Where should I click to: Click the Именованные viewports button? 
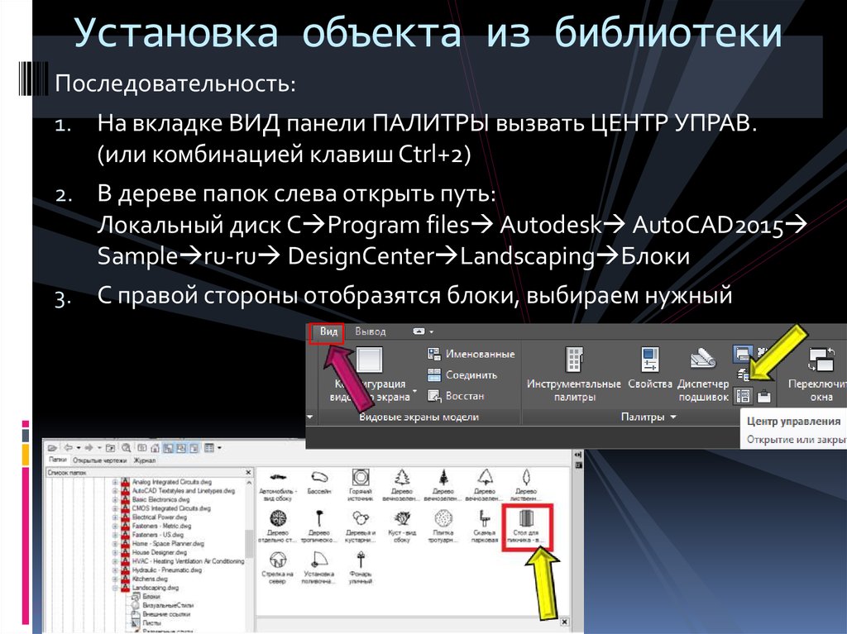pyautogui.click(x=471, y=355)
